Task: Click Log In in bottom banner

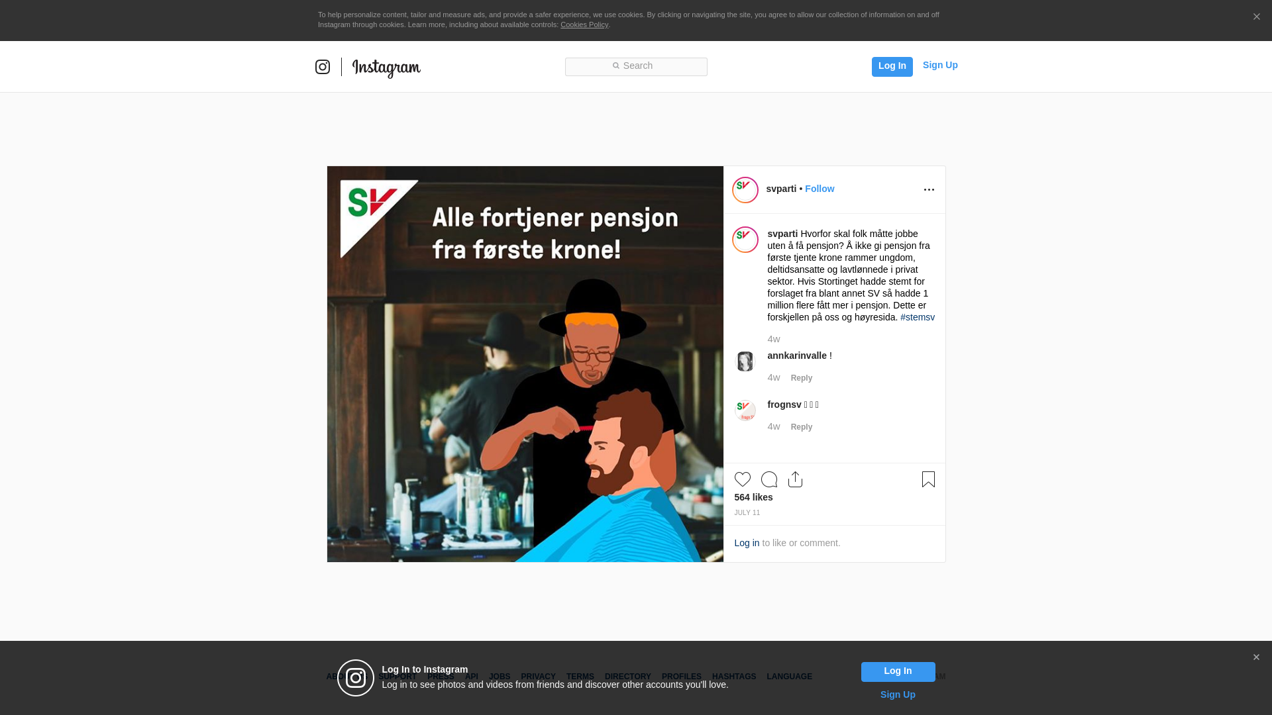Action: 898,671
